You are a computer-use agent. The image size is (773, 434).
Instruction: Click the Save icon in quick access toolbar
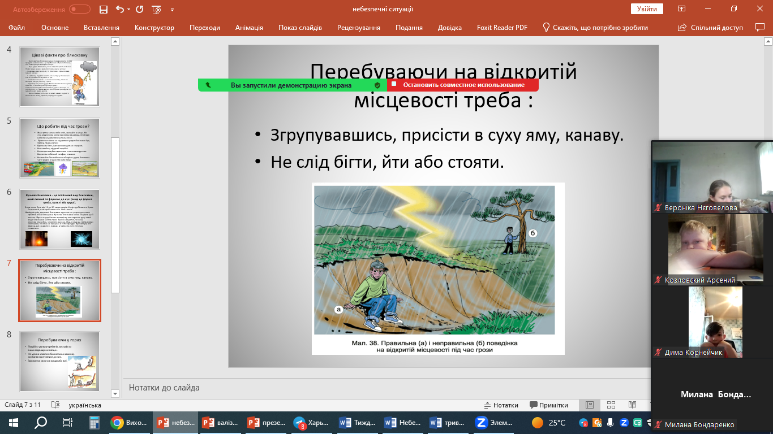click(x=103, y=10)
